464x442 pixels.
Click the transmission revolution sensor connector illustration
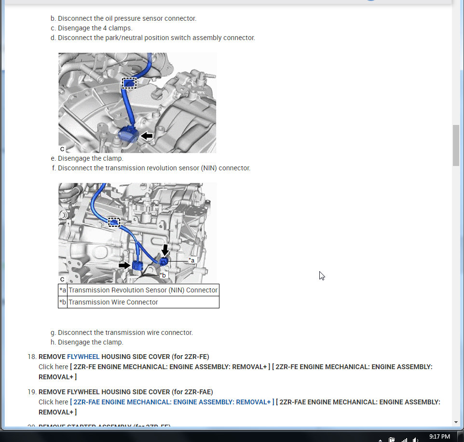(137, 233)
